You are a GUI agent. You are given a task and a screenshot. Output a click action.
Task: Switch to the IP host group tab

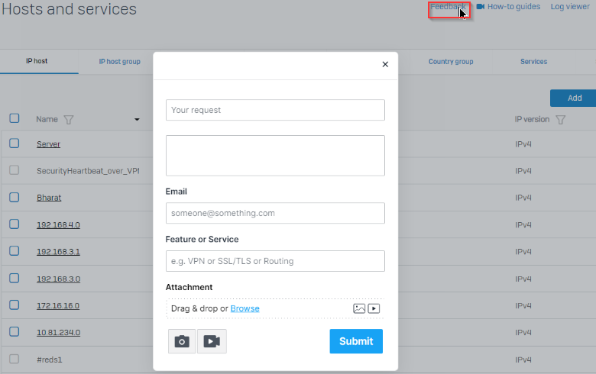(x=120, y=62)
